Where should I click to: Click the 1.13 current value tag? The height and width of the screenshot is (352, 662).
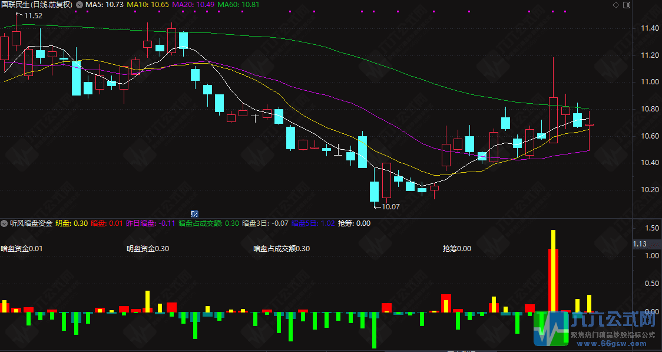tap(640, 244)
